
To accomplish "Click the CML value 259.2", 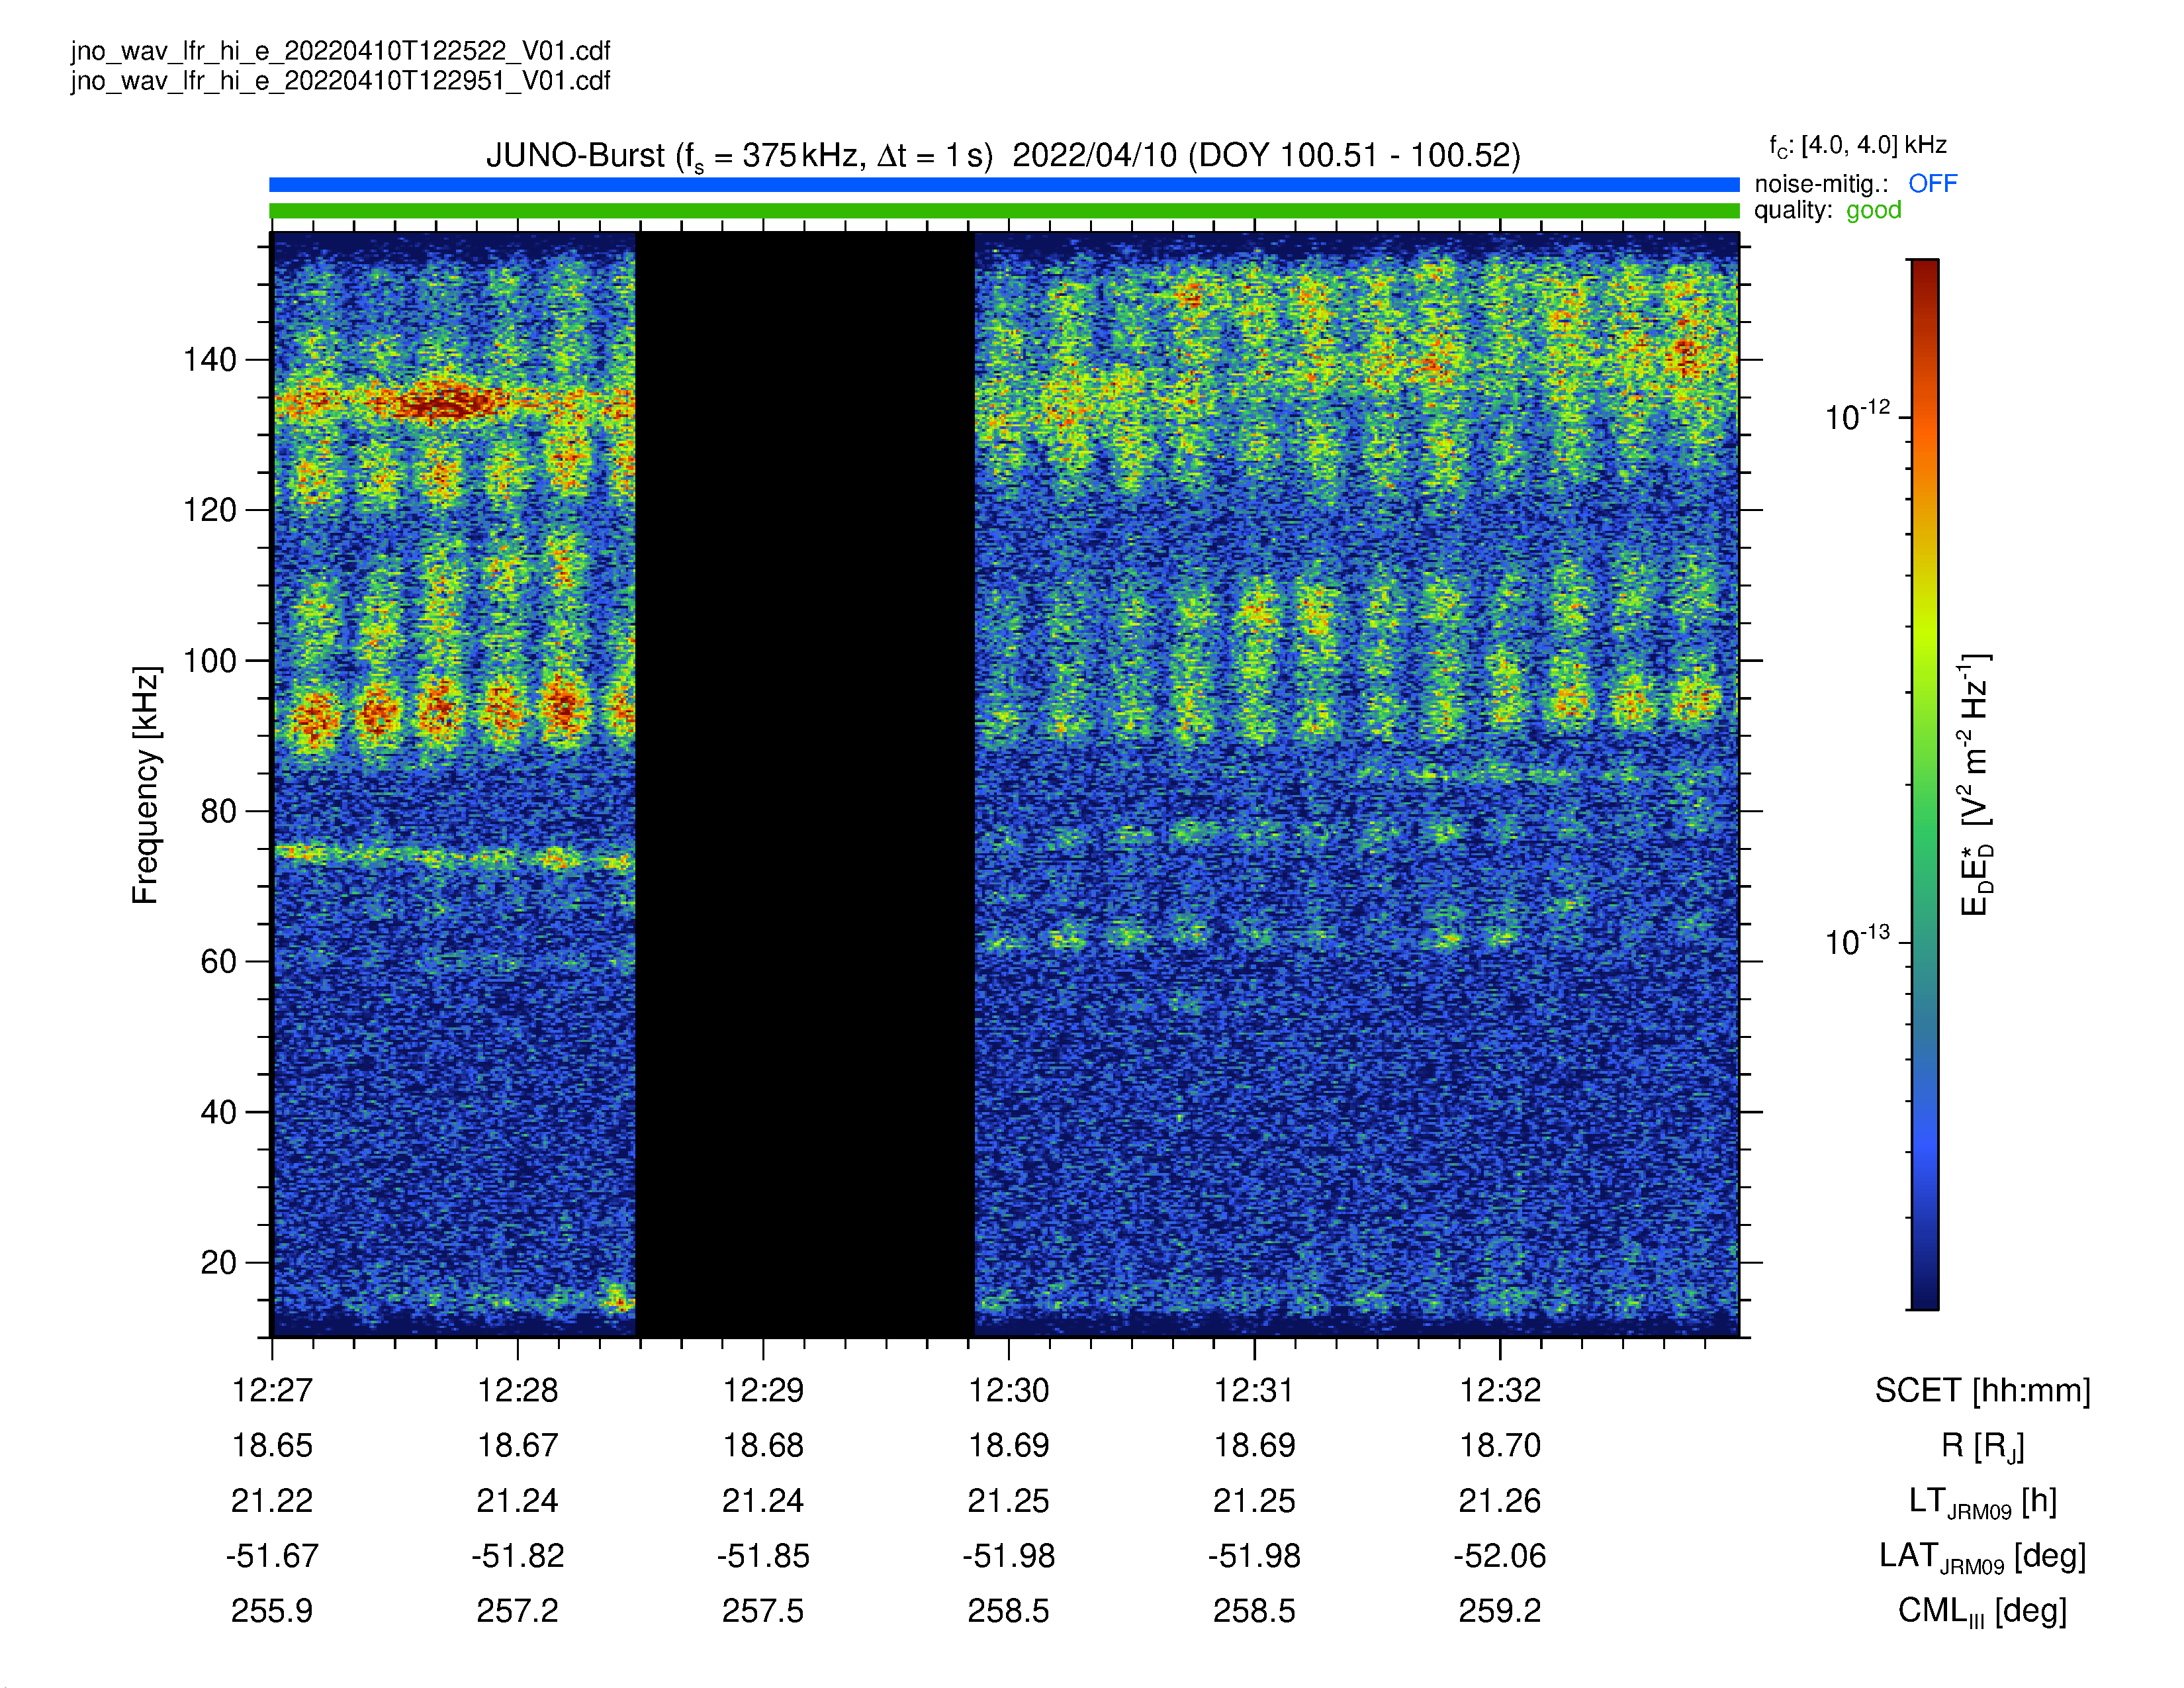I will point(1499,1611).
